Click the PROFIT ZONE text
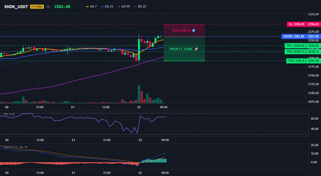321x176 pixels. [181, 49]
